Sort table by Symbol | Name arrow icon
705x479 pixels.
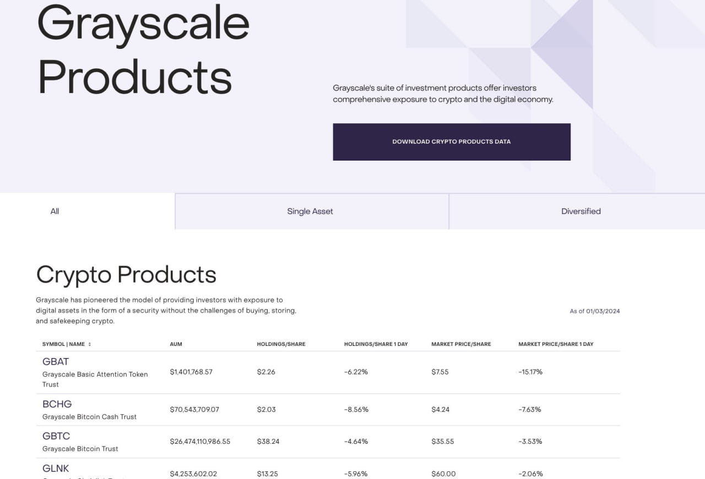tap(89, 344)
